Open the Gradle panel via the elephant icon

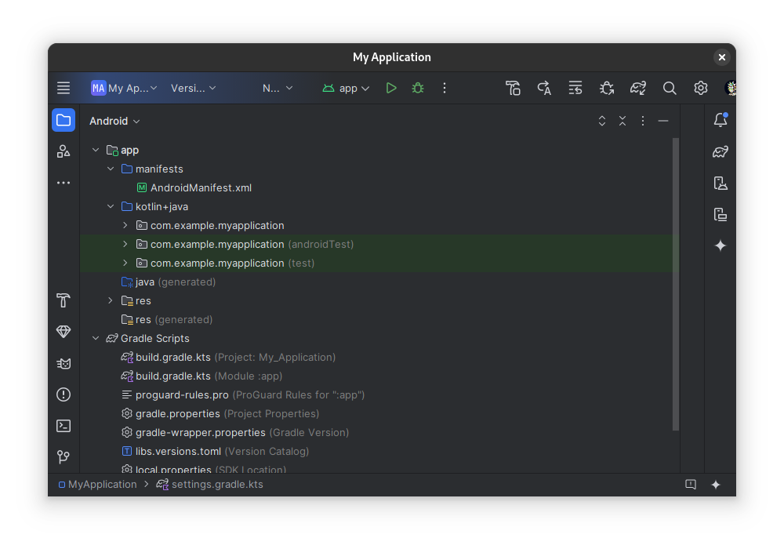[720, 151]
